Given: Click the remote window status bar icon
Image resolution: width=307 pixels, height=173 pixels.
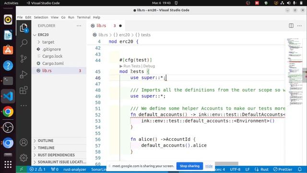Looking at the screenshot, I should [x=21, y=169].
